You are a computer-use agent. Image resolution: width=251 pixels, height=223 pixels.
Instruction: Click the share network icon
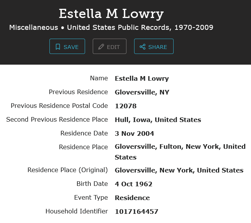(143, 47)
